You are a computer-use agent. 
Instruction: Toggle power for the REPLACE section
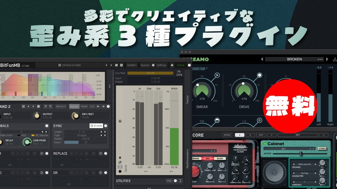click(x=101, y=153)
